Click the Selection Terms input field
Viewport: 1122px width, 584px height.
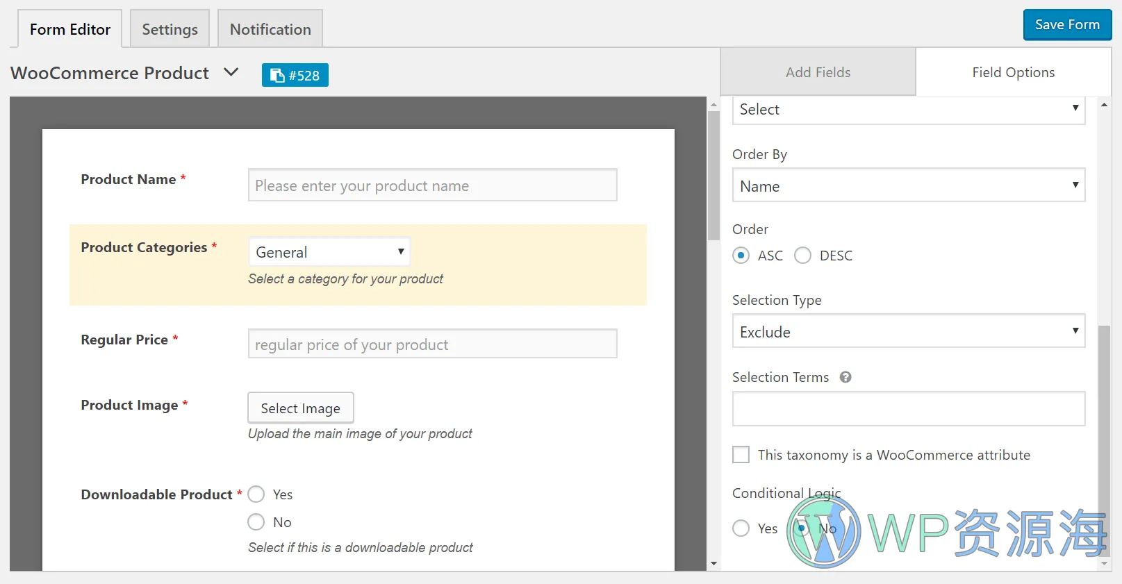909,408
